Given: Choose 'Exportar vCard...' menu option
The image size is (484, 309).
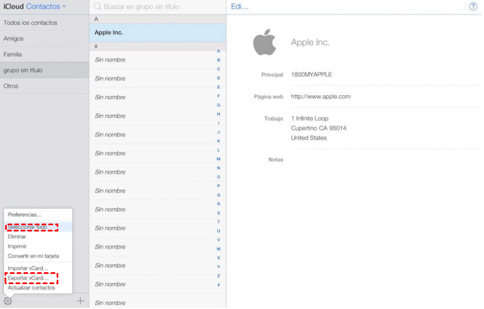Looking at the screenshot, I should 28,278.
